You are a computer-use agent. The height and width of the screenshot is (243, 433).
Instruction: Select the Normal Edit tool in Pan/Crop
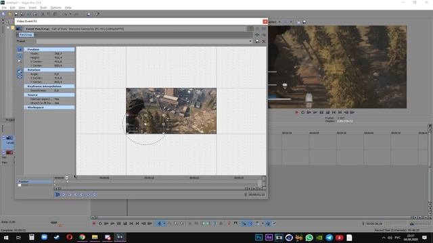tap(20, 56)
